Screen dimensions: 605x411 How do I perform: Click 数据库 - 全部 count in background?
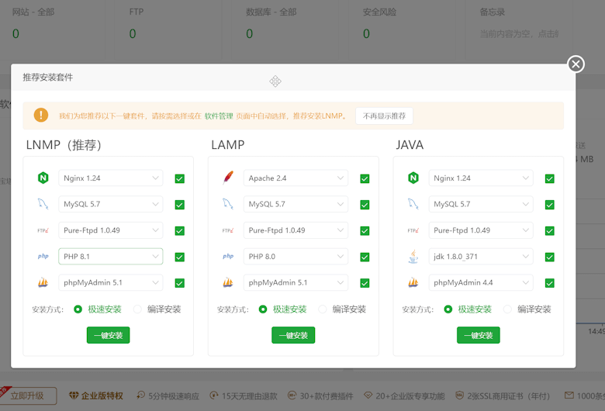coord(250,33)
